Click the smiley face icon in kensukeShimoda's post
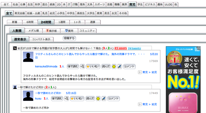Image resolution: width=206 pixels, height=113 pixels. 114,66
